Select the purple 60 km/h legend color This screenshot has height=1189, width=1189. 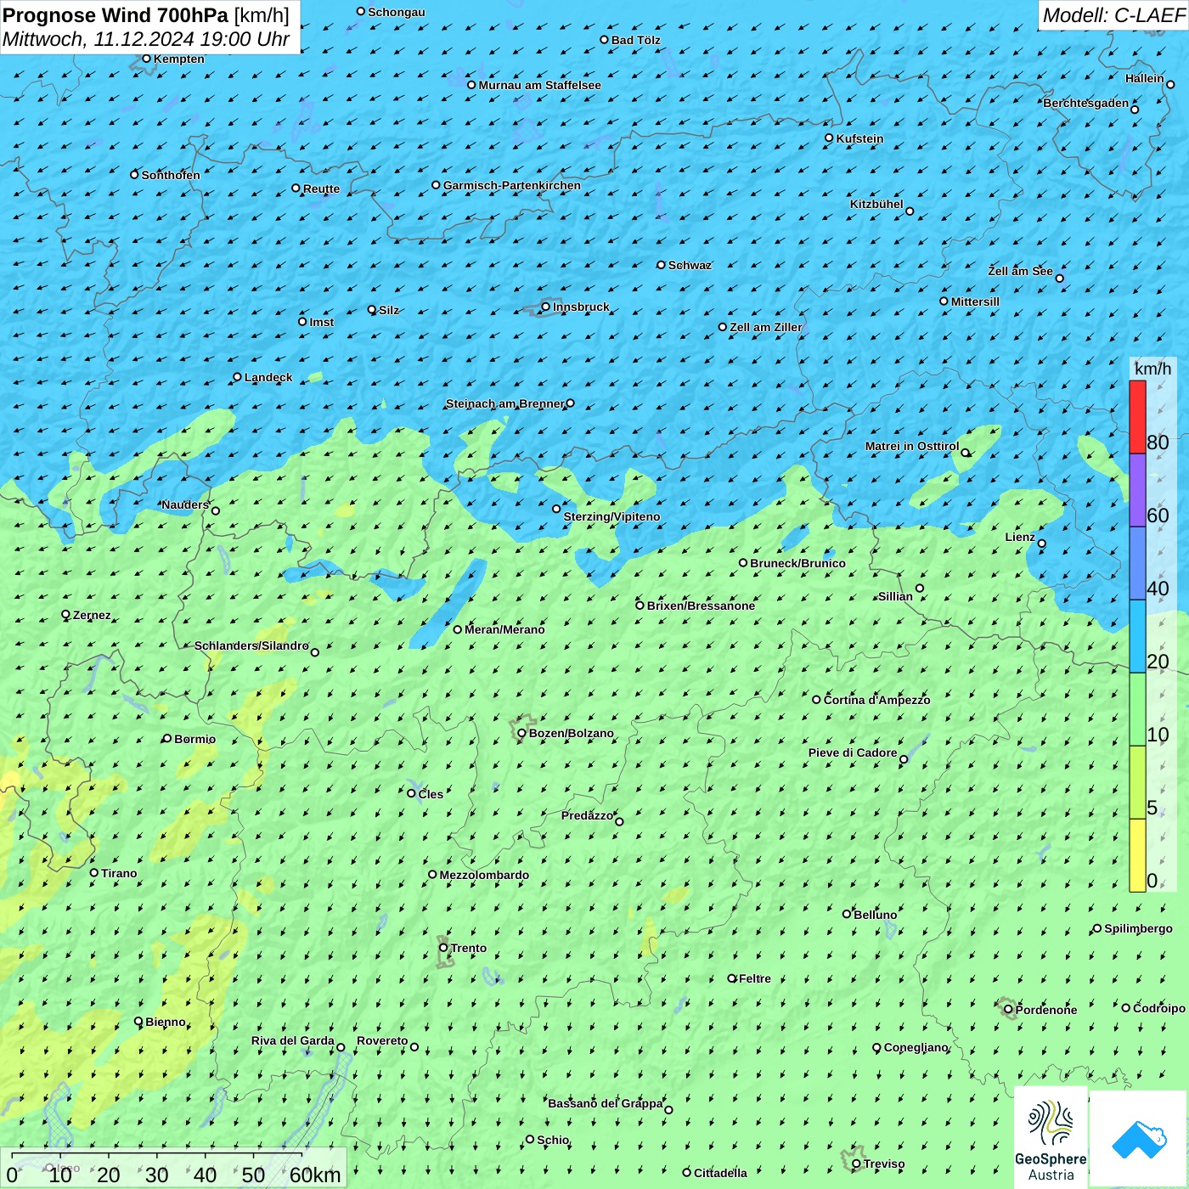coord(1137,491)
